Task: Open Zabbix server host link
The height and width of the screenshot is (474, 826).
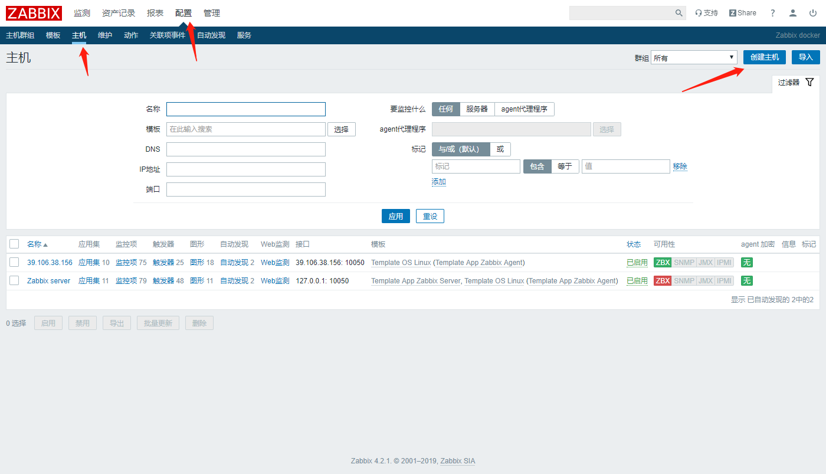Action: point(48,281)
